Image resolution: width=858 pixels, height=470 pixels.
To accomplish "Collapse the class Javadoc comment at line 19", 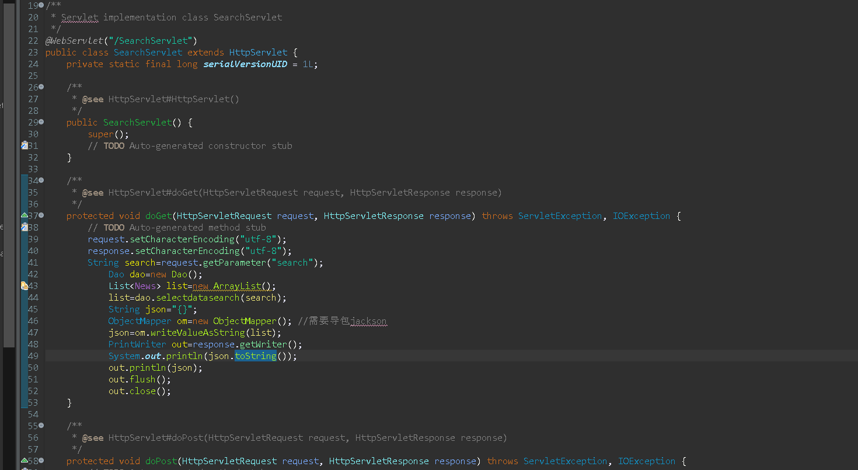I will (41, 5).
